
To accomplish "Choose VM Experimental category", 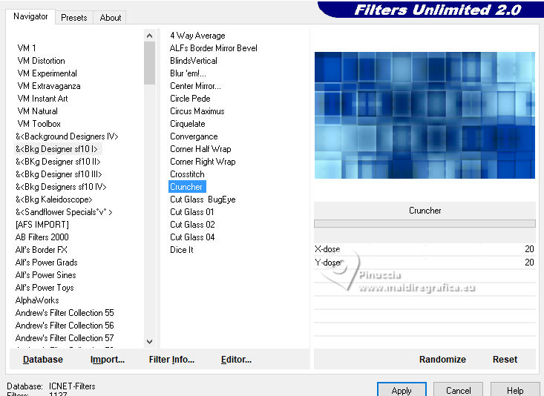I will click(x=47, y=73).
